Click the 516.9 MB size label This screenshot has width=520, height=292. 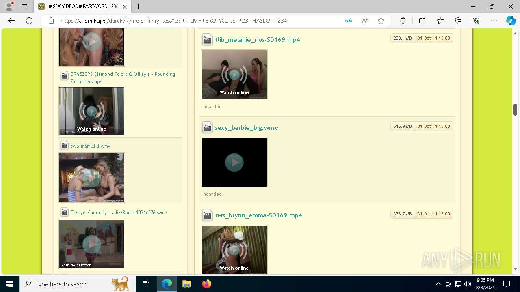coord(403,126)
